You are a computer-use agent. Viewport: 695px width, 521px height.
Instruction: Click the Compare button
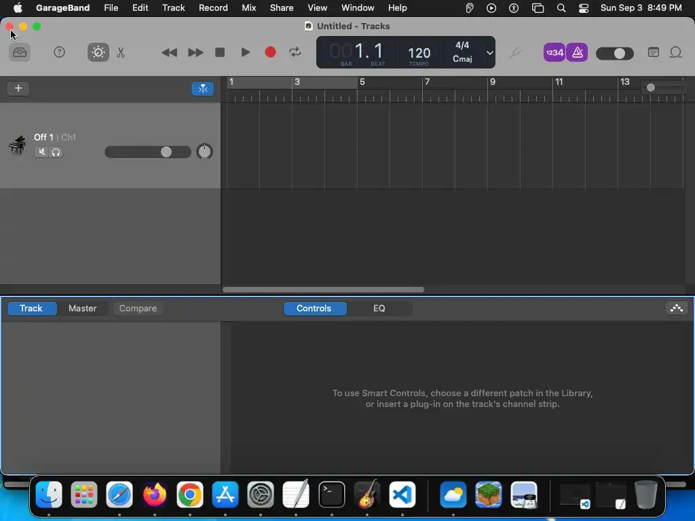138,309
